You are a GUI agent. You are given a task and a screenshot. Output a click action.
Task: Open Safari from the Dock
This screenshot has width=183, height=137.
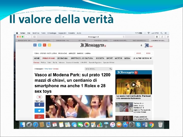point(36,125)
